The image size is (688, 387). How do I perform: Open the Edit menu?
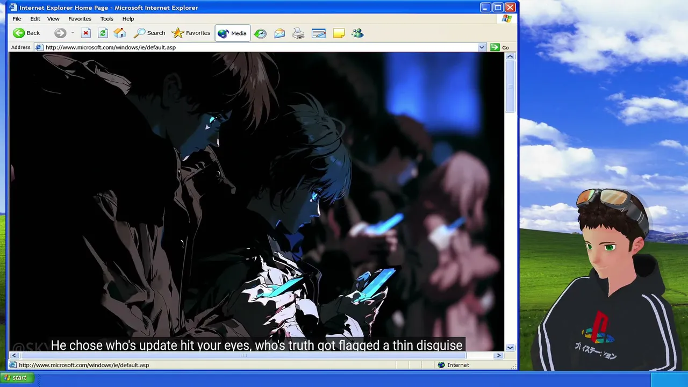35,19
